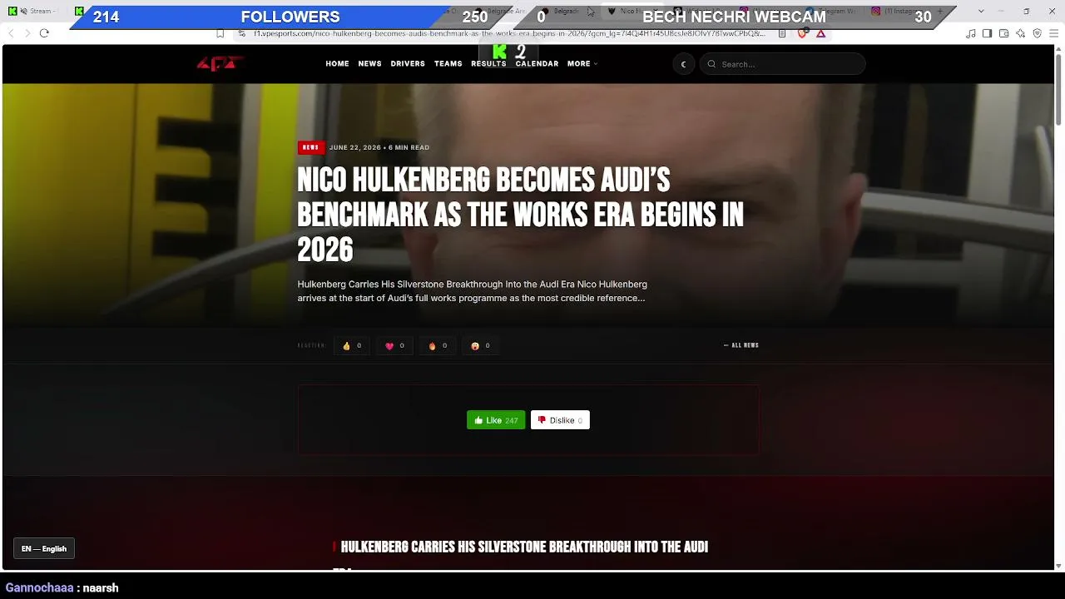Click the Nico Hulkenberg article headline
The width and height of the screenshot is (1065, 599).
pyautogui.click(x=521, y=215)
